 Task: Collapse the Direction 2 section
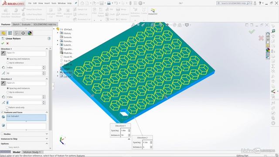coord(47,79)
